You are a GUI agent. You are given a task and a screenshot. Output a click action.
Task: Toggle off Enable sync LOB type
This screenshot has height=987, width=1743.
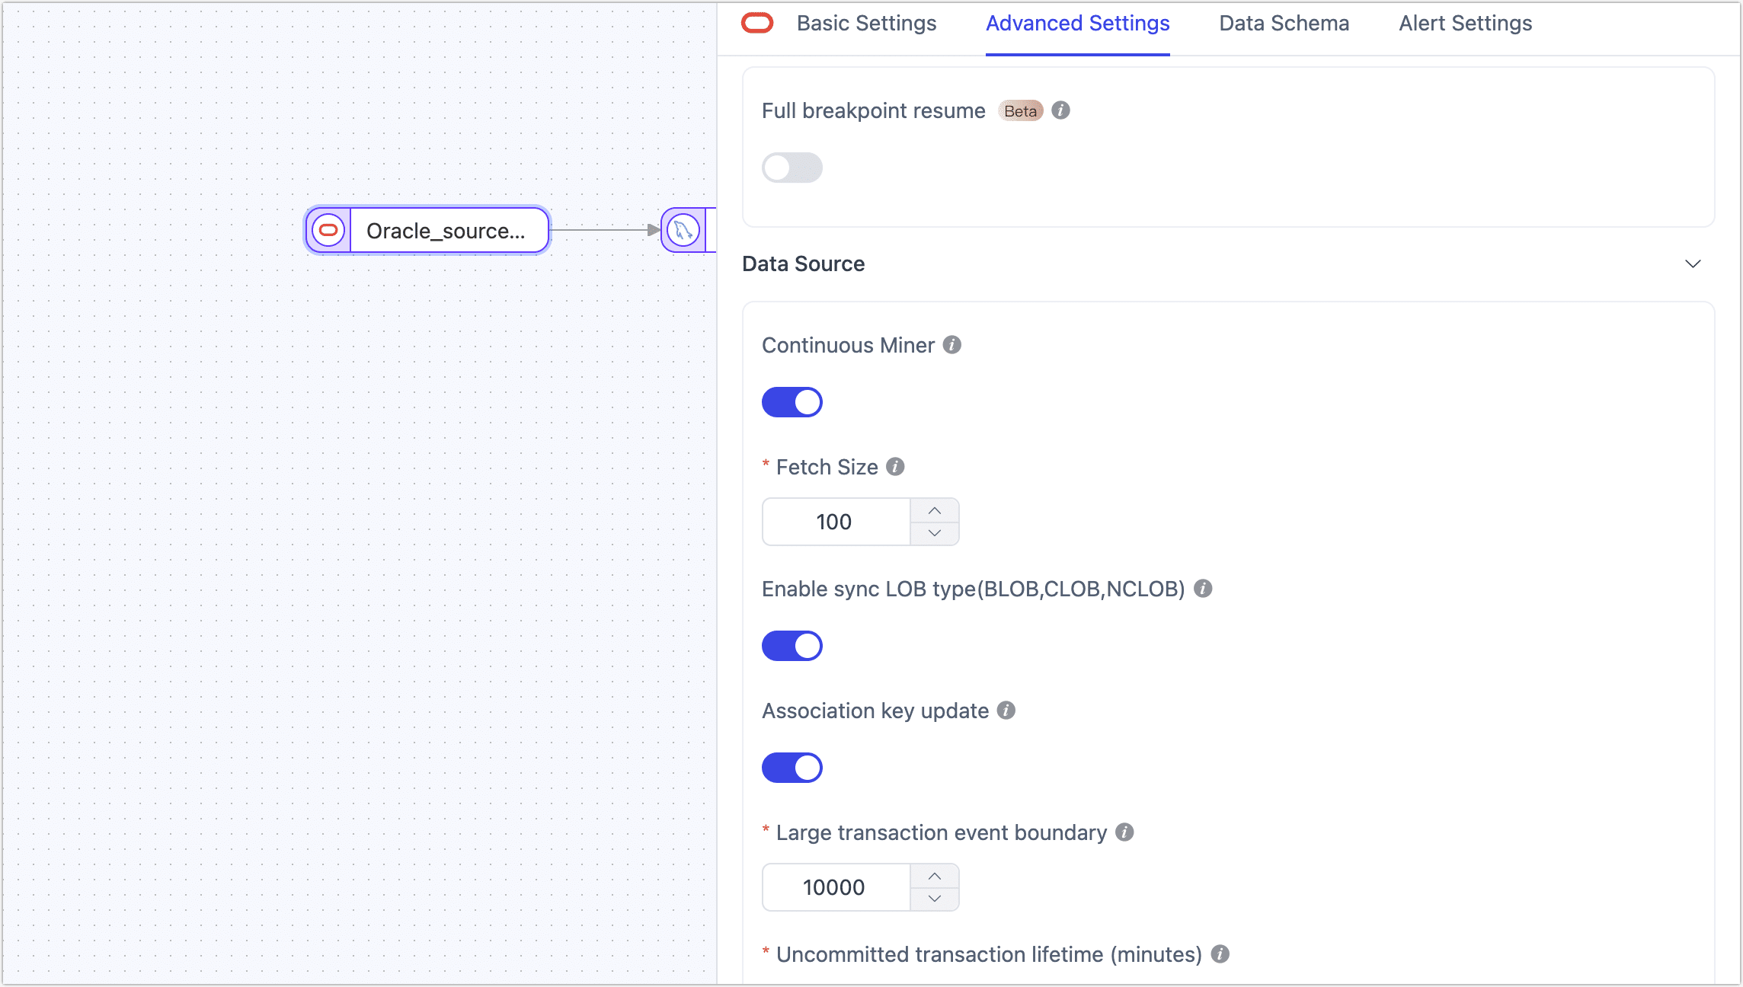(792, 645)
